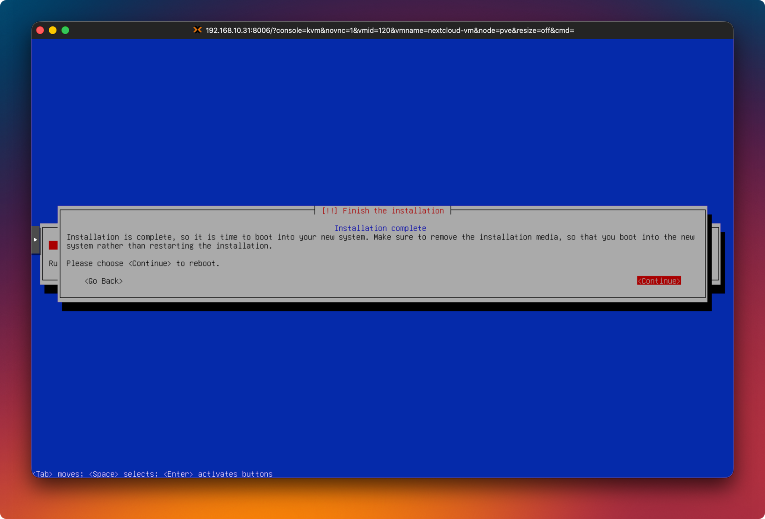This screenshot has width=765, height=519.
Task: Click 'system rather than restarting' text line
Action: click(x=169, y=246)
